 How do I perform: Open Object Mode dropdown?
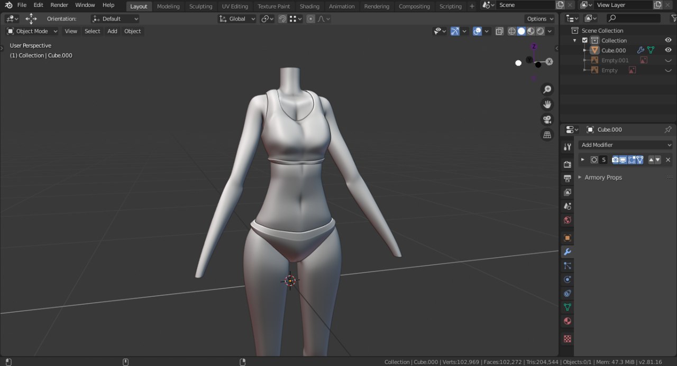32,31
